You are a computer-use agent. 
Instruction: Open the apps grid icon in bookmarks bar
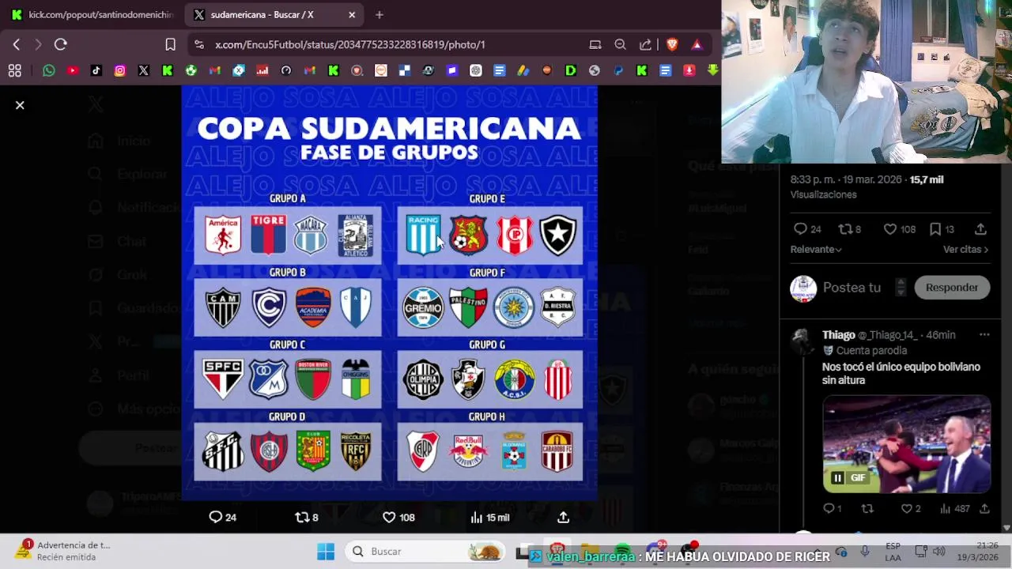pos(15,71)
